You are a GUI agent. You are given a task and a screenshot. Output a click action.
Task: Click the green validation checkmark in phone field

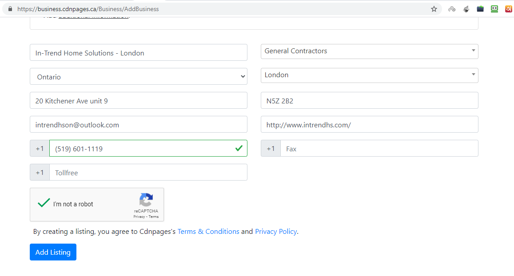(239, 148)
